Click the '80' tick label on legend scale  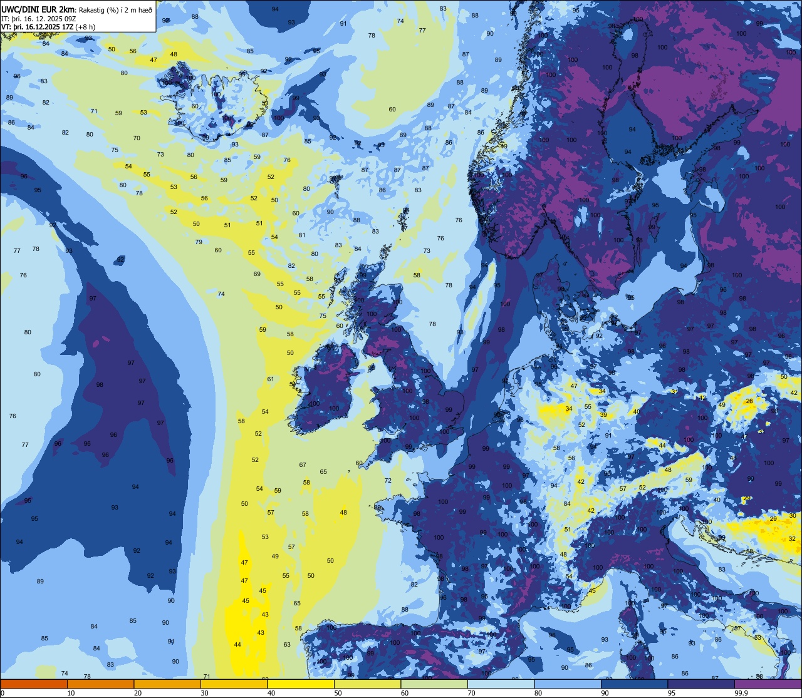(x=538, y=693)
